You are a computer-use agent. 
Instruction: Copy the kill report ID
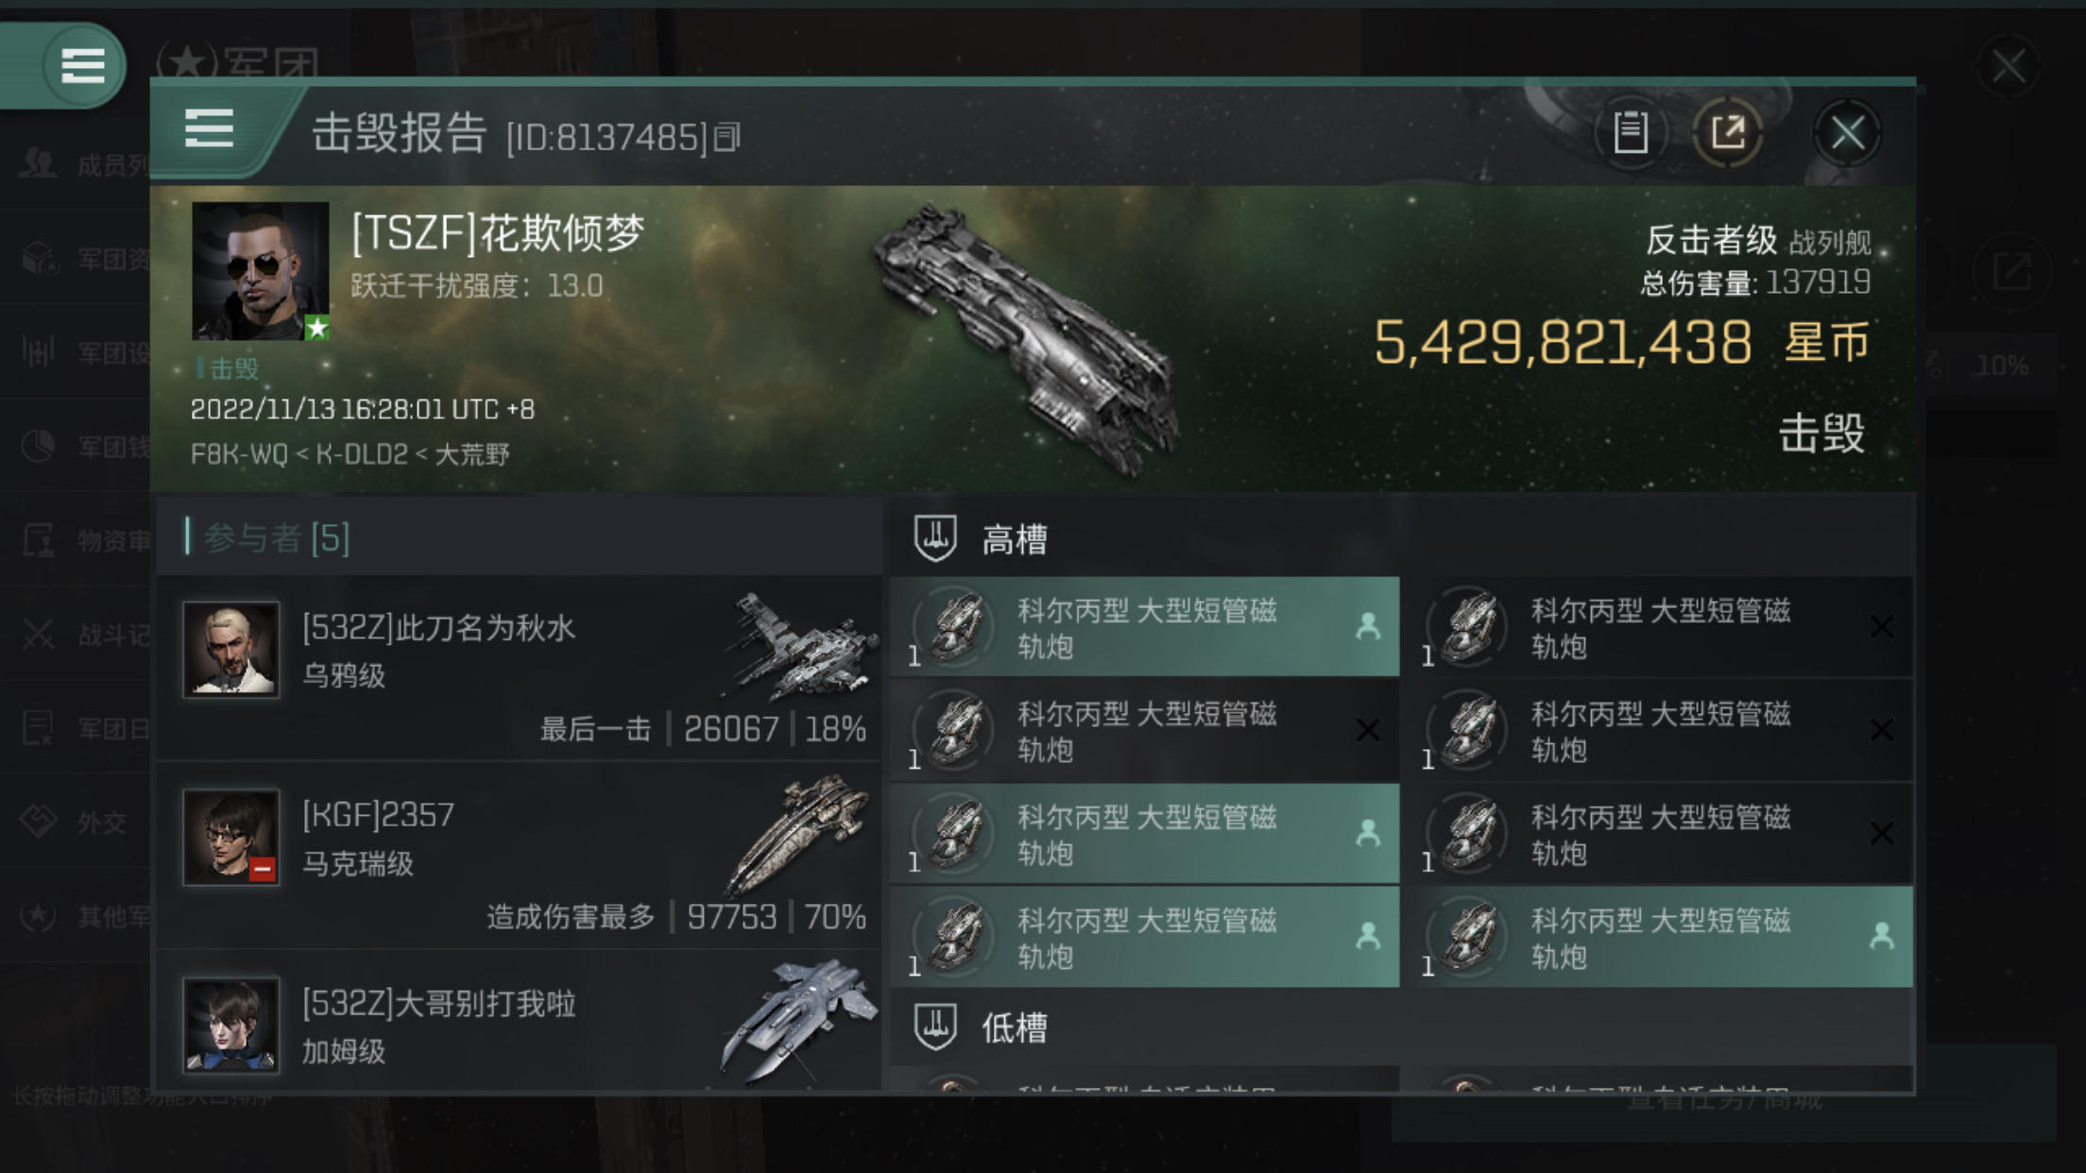click(x=727, y=138)
